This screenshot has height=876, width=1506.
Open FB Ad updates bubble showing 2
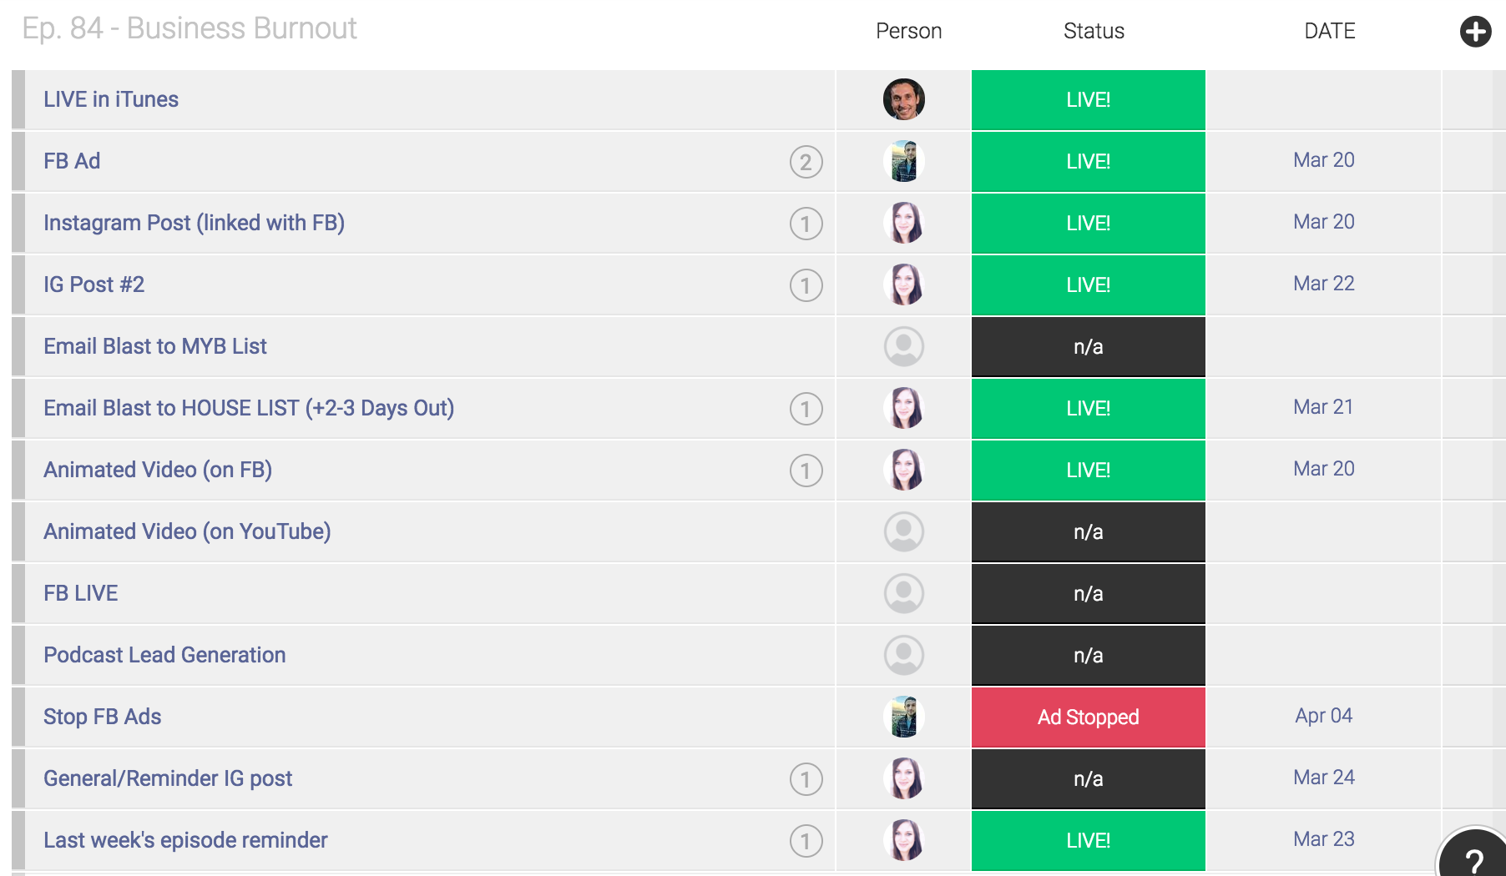click(806, 162)
